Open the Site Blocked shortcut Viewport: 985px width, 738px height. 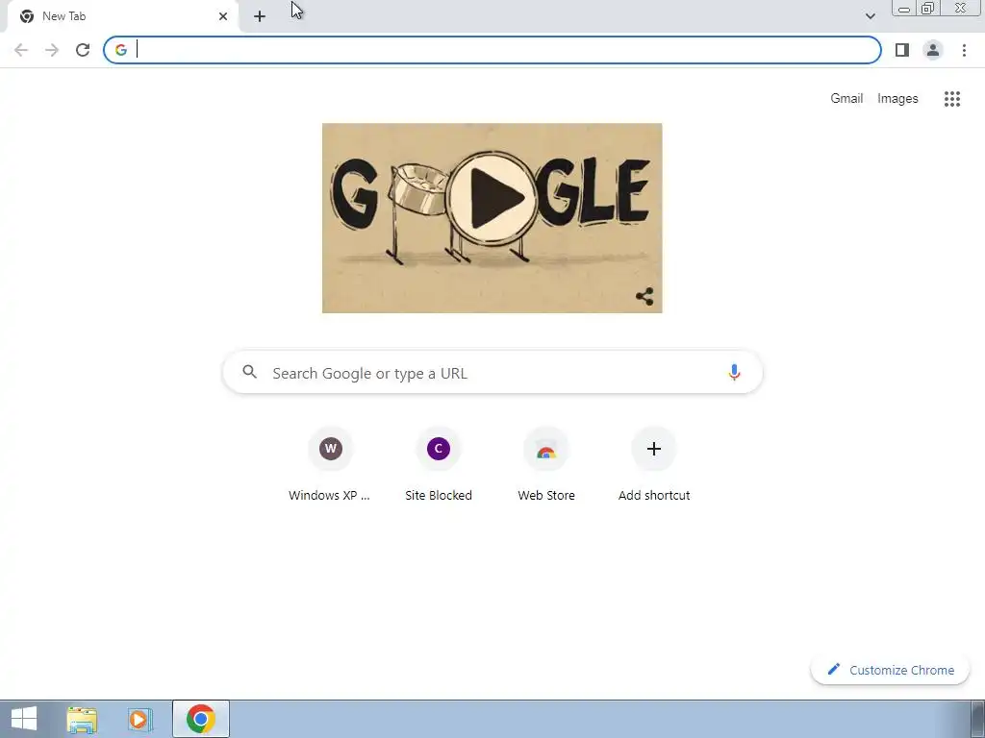[x=439, y=464]
